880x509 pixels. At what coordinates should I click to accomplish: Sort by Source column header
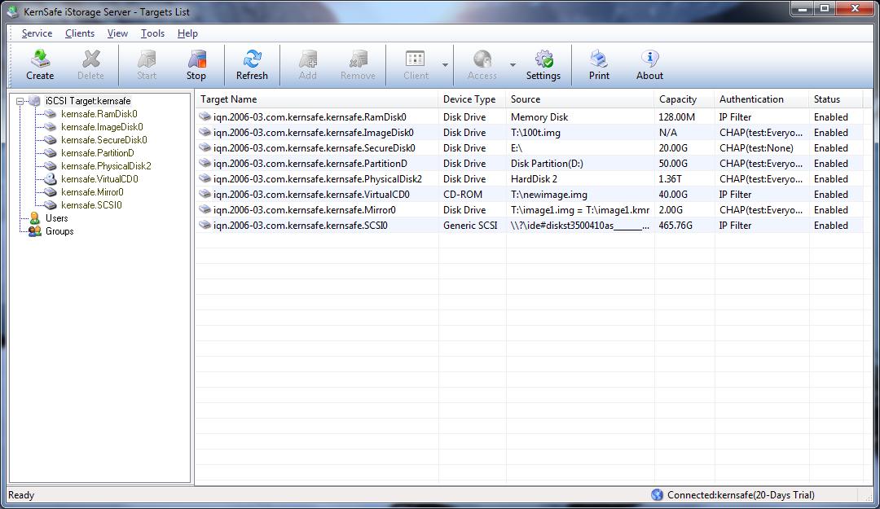[x=580, y=99]
